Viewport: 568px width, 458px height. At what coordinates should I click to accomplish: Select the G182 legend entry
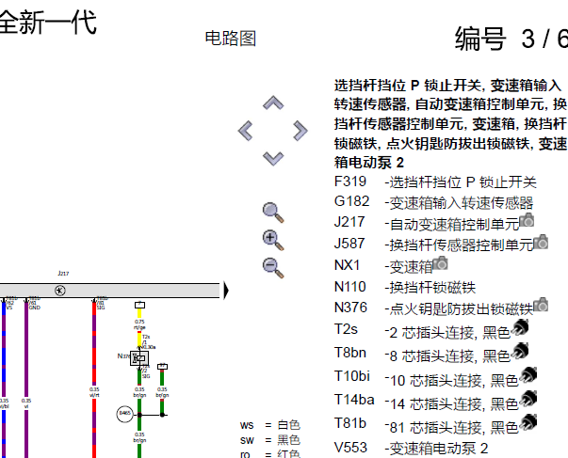click(433, 202)
